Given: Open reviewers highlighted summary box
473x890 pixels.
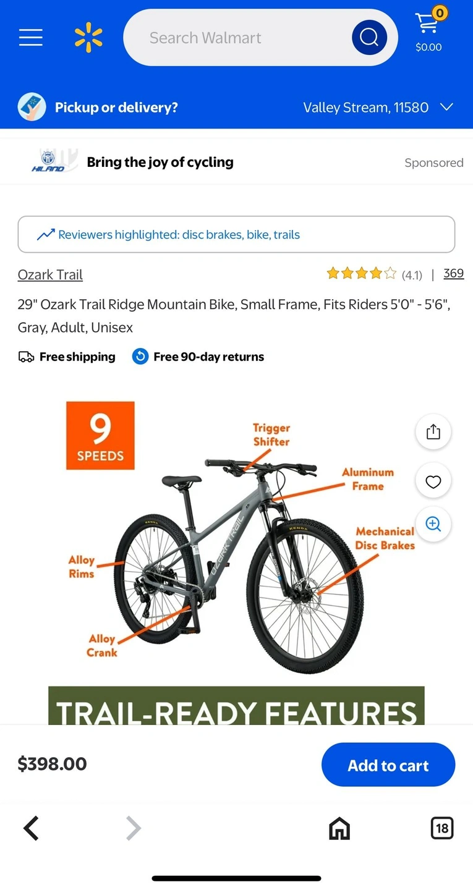Looking at the screenshot, I should click(236, 234).
